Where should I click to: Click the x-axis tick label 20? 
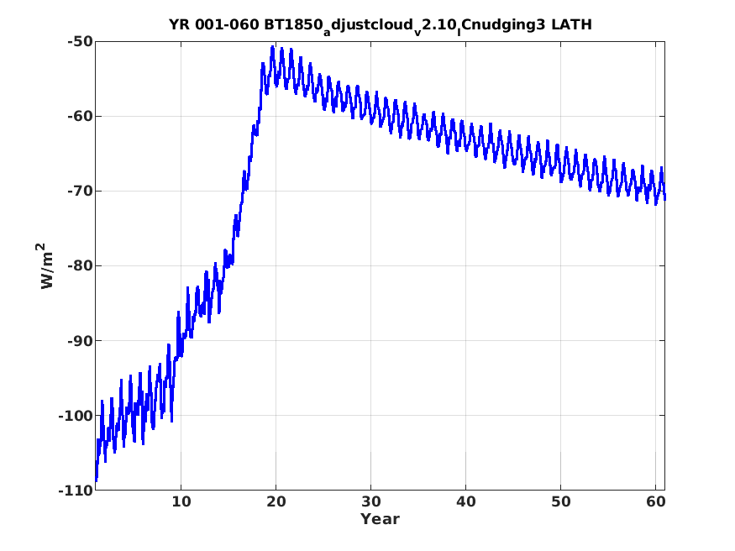pos(276,502)
